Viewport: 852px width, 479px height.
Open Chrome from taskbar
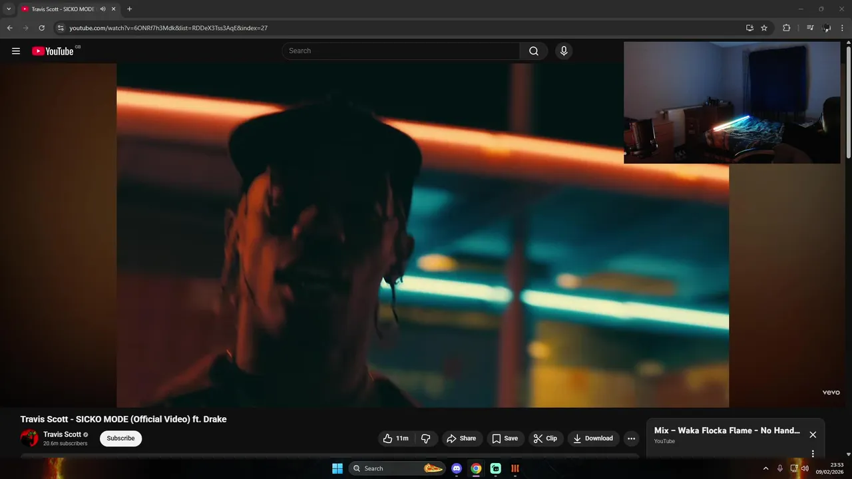tap(476, 468)
